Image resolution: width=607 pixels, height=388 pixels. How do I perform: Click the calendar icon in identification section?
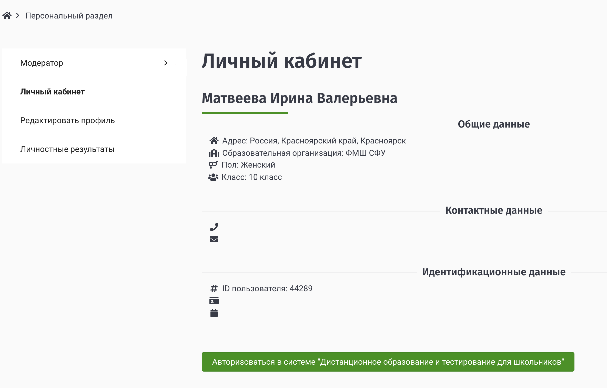tap(214, 313)
